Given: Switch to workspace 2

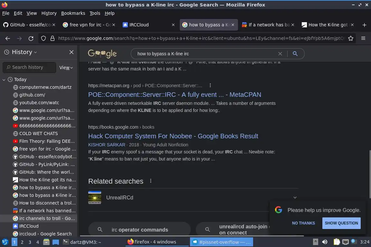Looking at the screenshot, I should pyautogui.click(x=22, y=242).
